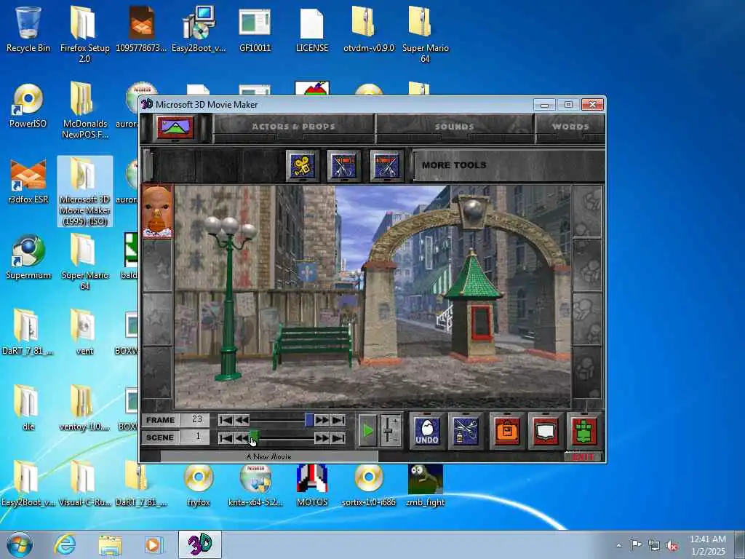
Task: Click the red EXIT button
Action: coord(583,457)
